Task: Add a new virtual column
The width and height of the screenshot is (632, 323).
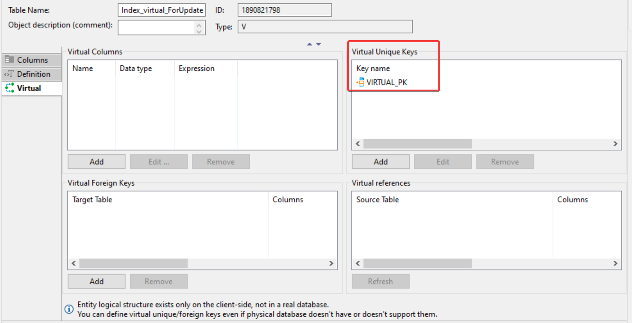Action: tap(96, 161)
